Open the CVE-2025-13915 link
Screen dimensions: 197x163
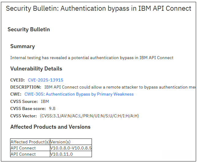pyautogui.click(x=46, y=80)
